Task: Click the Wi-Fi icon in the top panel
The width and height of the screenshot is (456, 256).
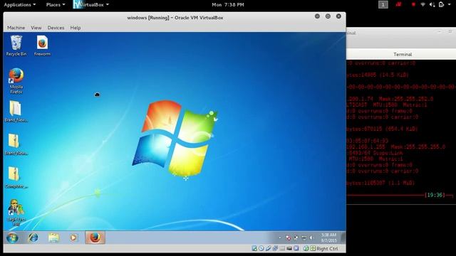Action: tap(423, 5)
